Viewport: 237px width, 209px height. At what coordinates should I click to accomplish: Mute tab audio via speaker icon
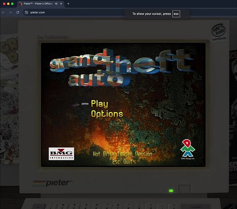tap(56, 4)
